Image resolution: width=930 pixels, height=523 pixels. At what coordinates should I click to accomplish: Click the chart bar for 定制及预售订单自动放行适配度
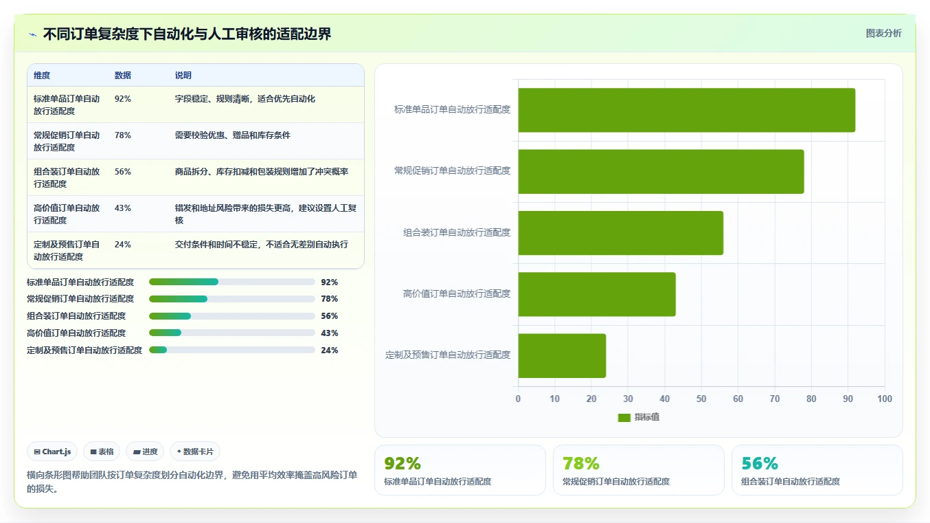[x=562, y=355]
